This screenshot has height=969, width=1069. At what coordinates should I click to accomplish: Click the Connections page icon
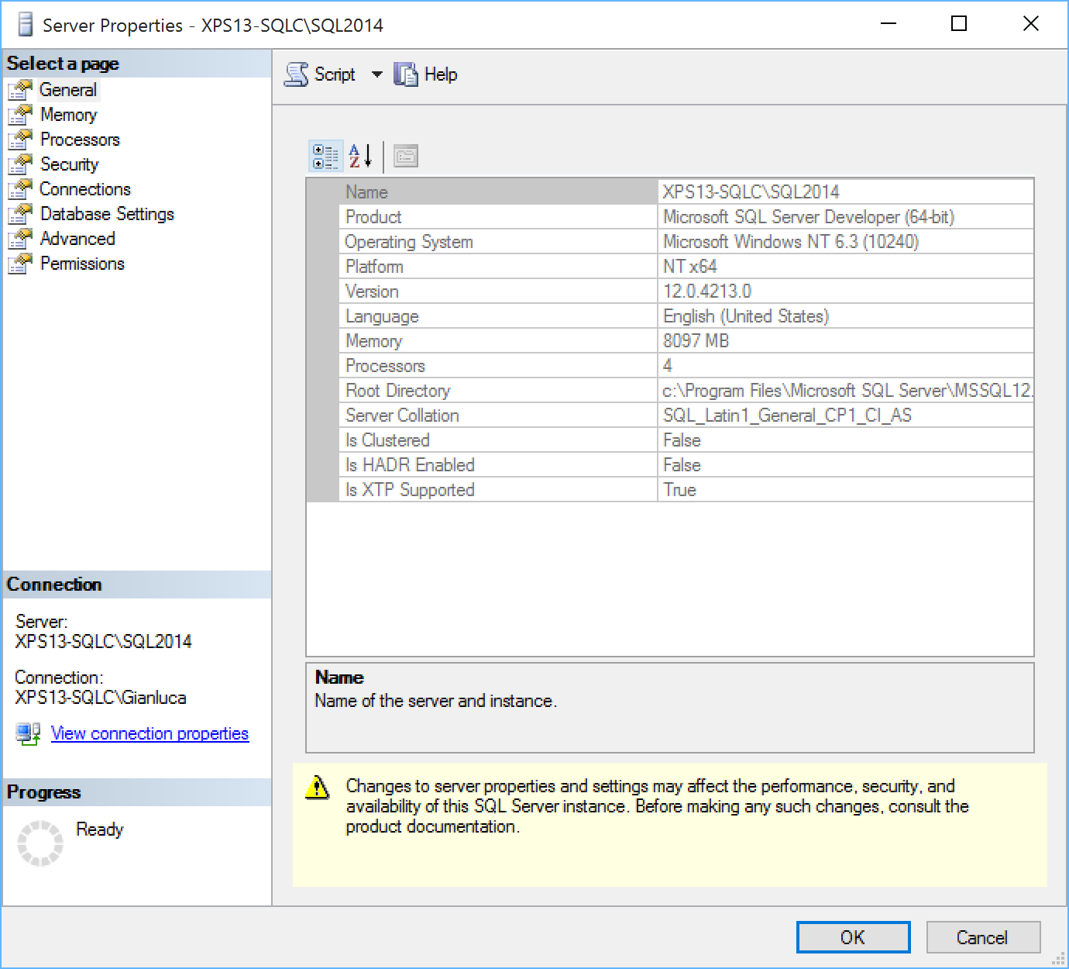pos(20,189)
